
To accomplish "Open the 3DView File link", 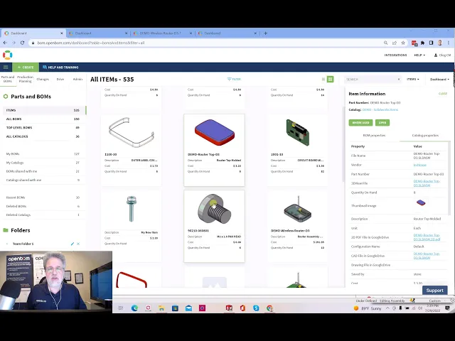I will (x=427, y=183).
